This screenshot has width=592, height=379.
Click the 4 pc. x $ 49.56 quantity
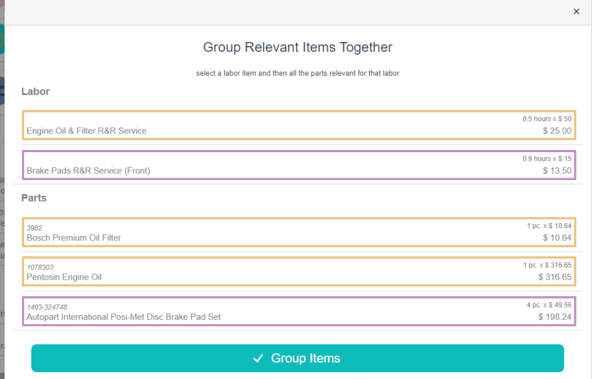coord(545,304)
